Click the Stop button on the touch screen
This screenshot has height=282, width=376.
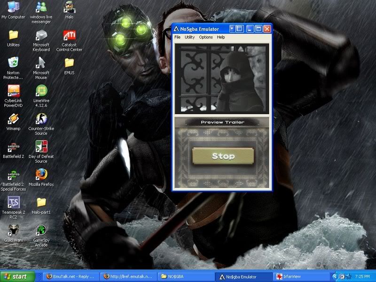pos(223,156)
